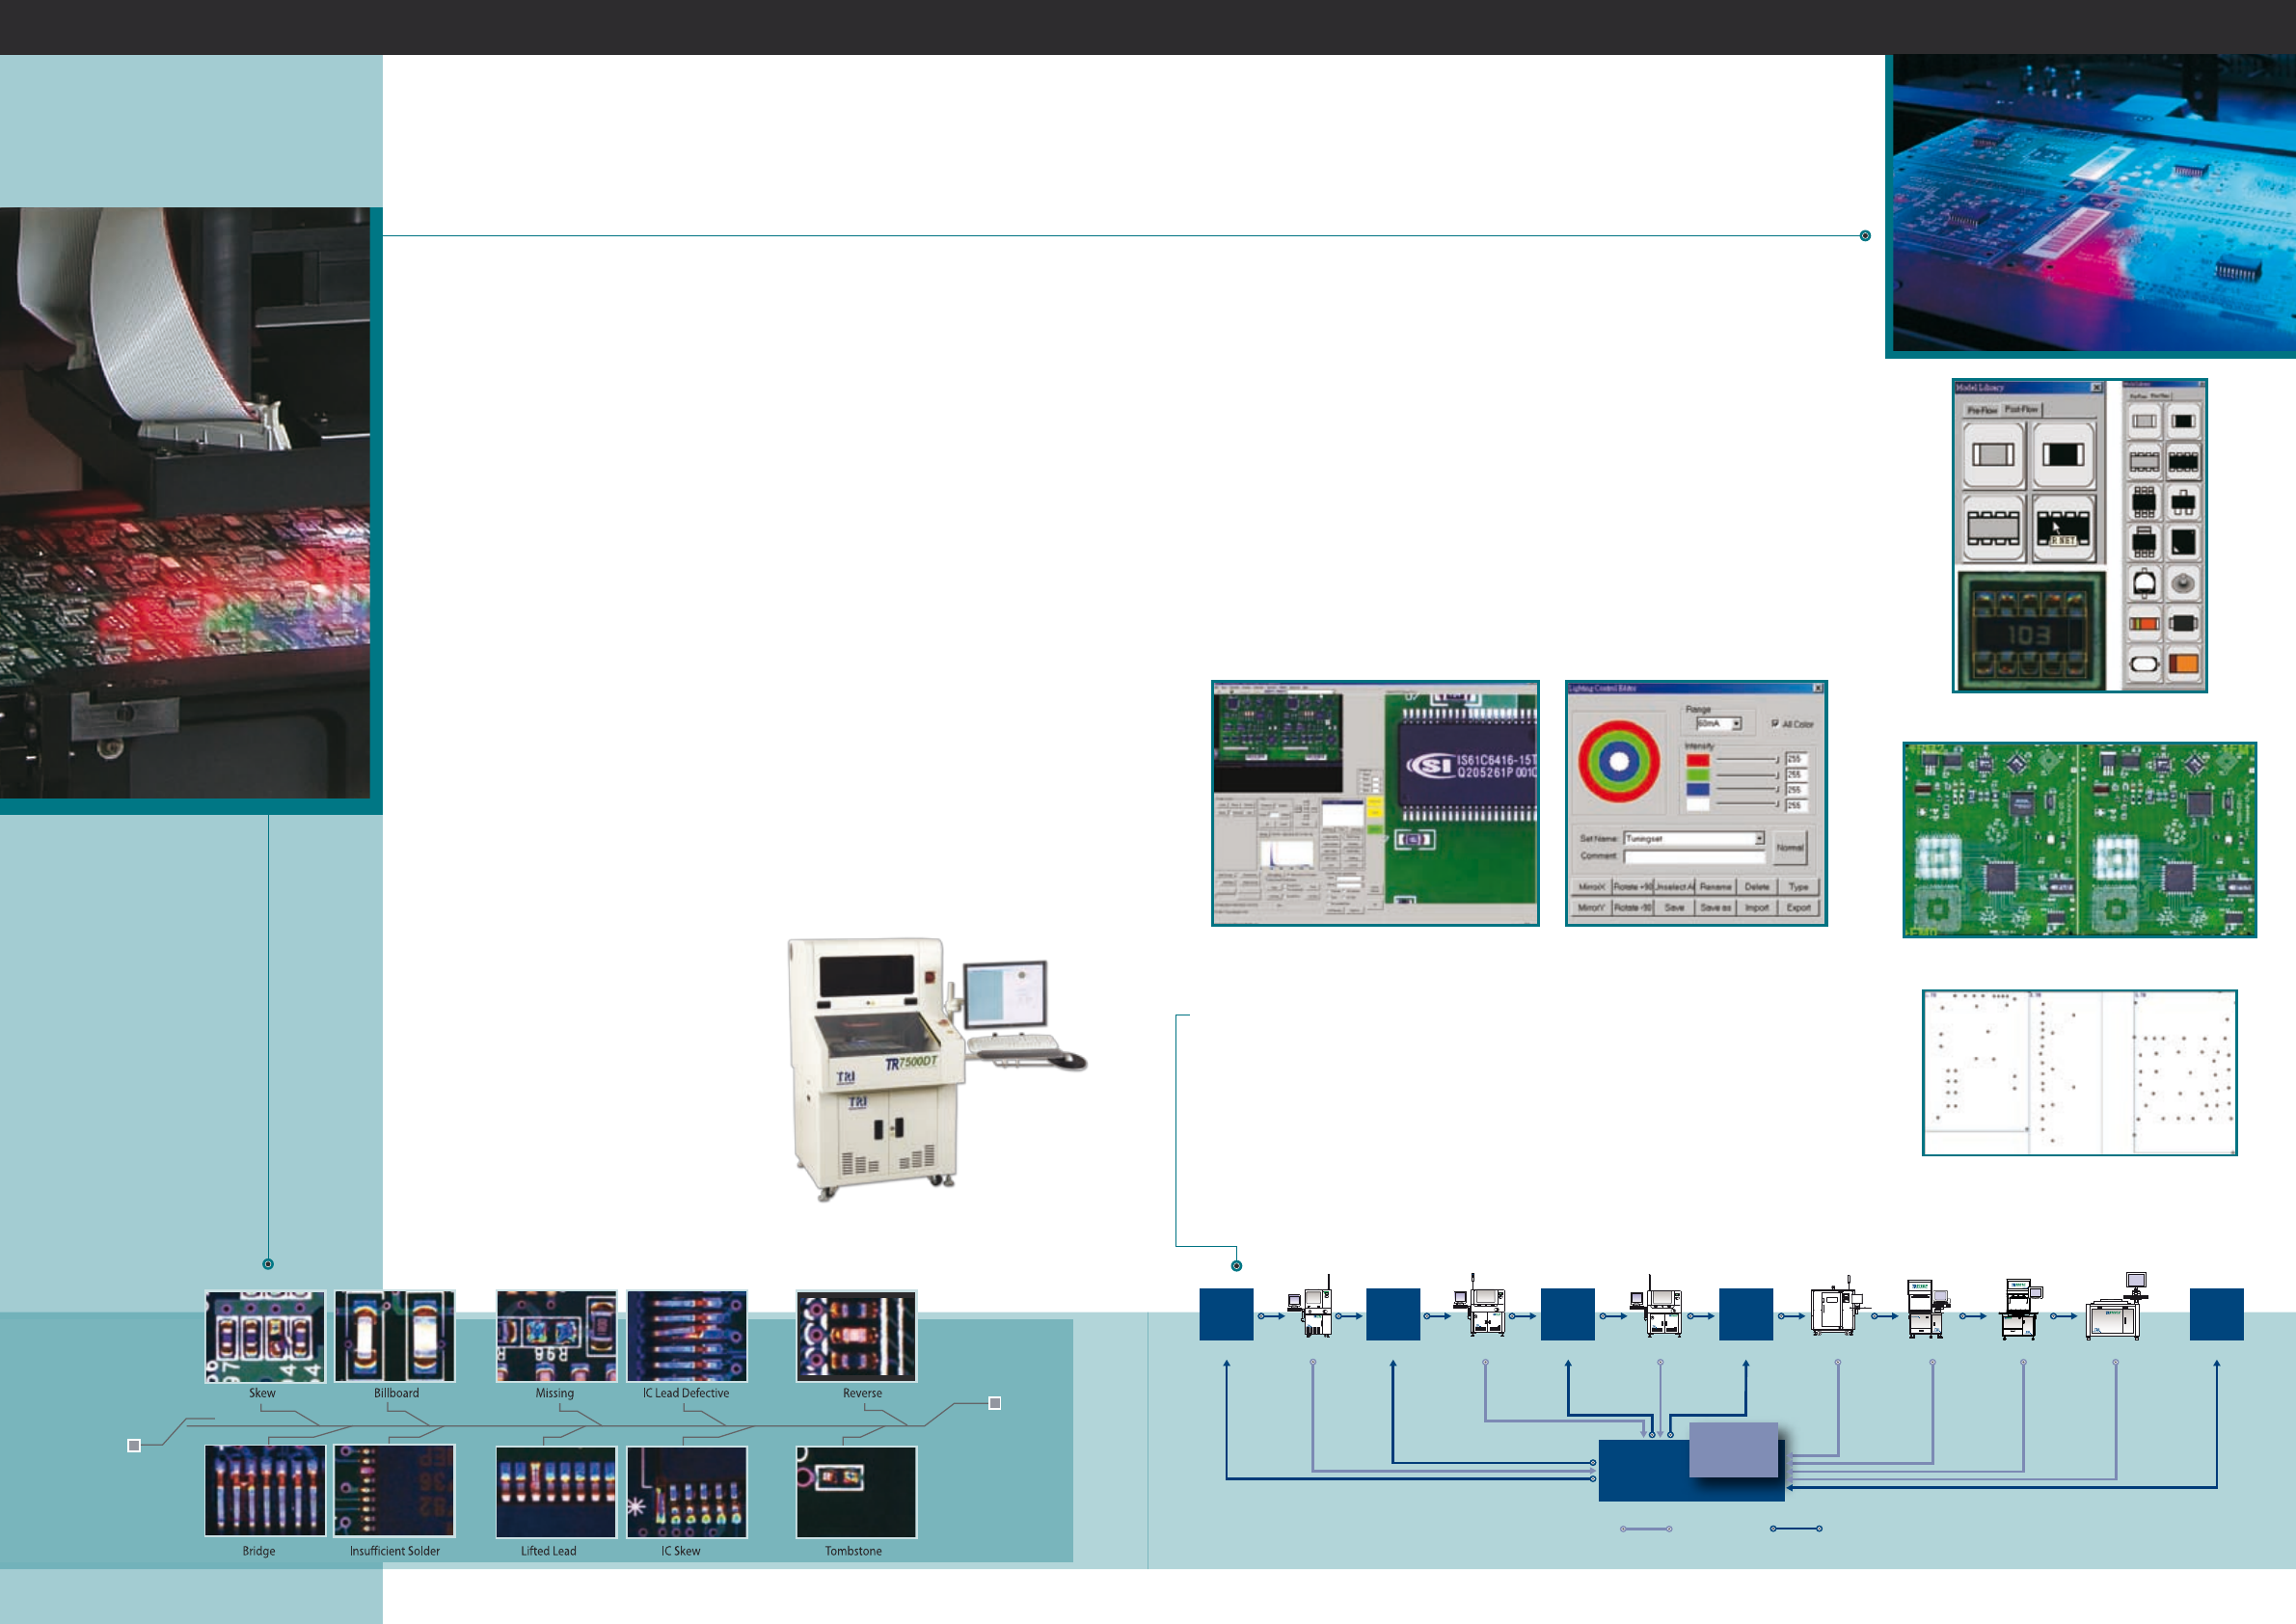Open the Range 60mA dropdown
Image resolution: width=2296 pixels, height=1624 pixels.
(x=1736, y=723)
